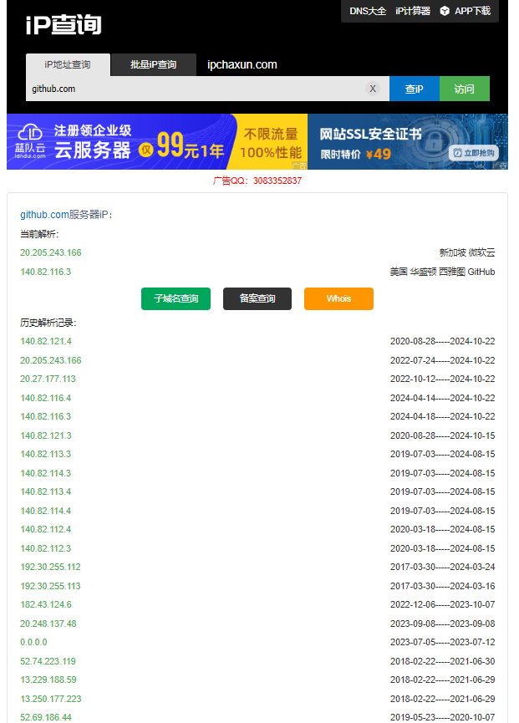Open history IP 13.250.177.223
The image size is (519, 723).
point(51,699)
